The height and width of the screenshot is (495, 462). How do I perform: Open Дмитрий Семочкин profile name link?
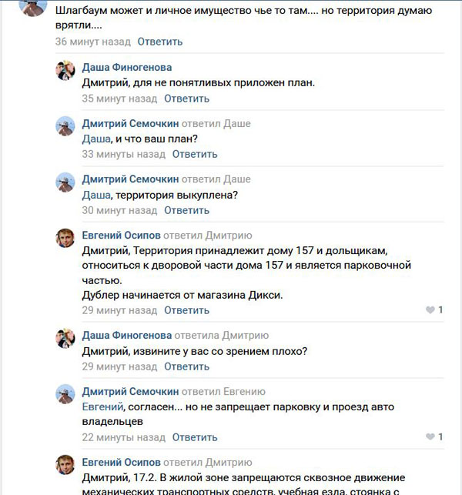click(130, 123)
